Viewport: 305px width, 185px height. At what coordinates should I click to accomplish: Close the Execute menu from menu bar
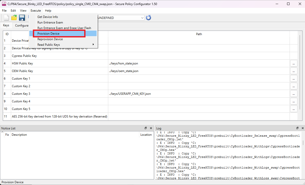click(36, 11)
